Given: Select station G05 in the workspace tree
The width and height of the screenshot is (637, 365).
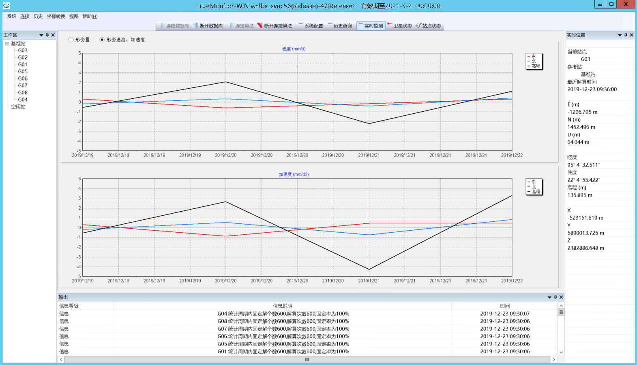Looking at the screenshot, I should click(23, 72).
